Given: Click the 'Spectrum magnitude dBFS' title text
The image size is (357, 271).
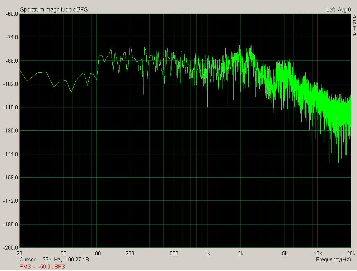Looking at the screenshot, I should [x=53, y=10].
